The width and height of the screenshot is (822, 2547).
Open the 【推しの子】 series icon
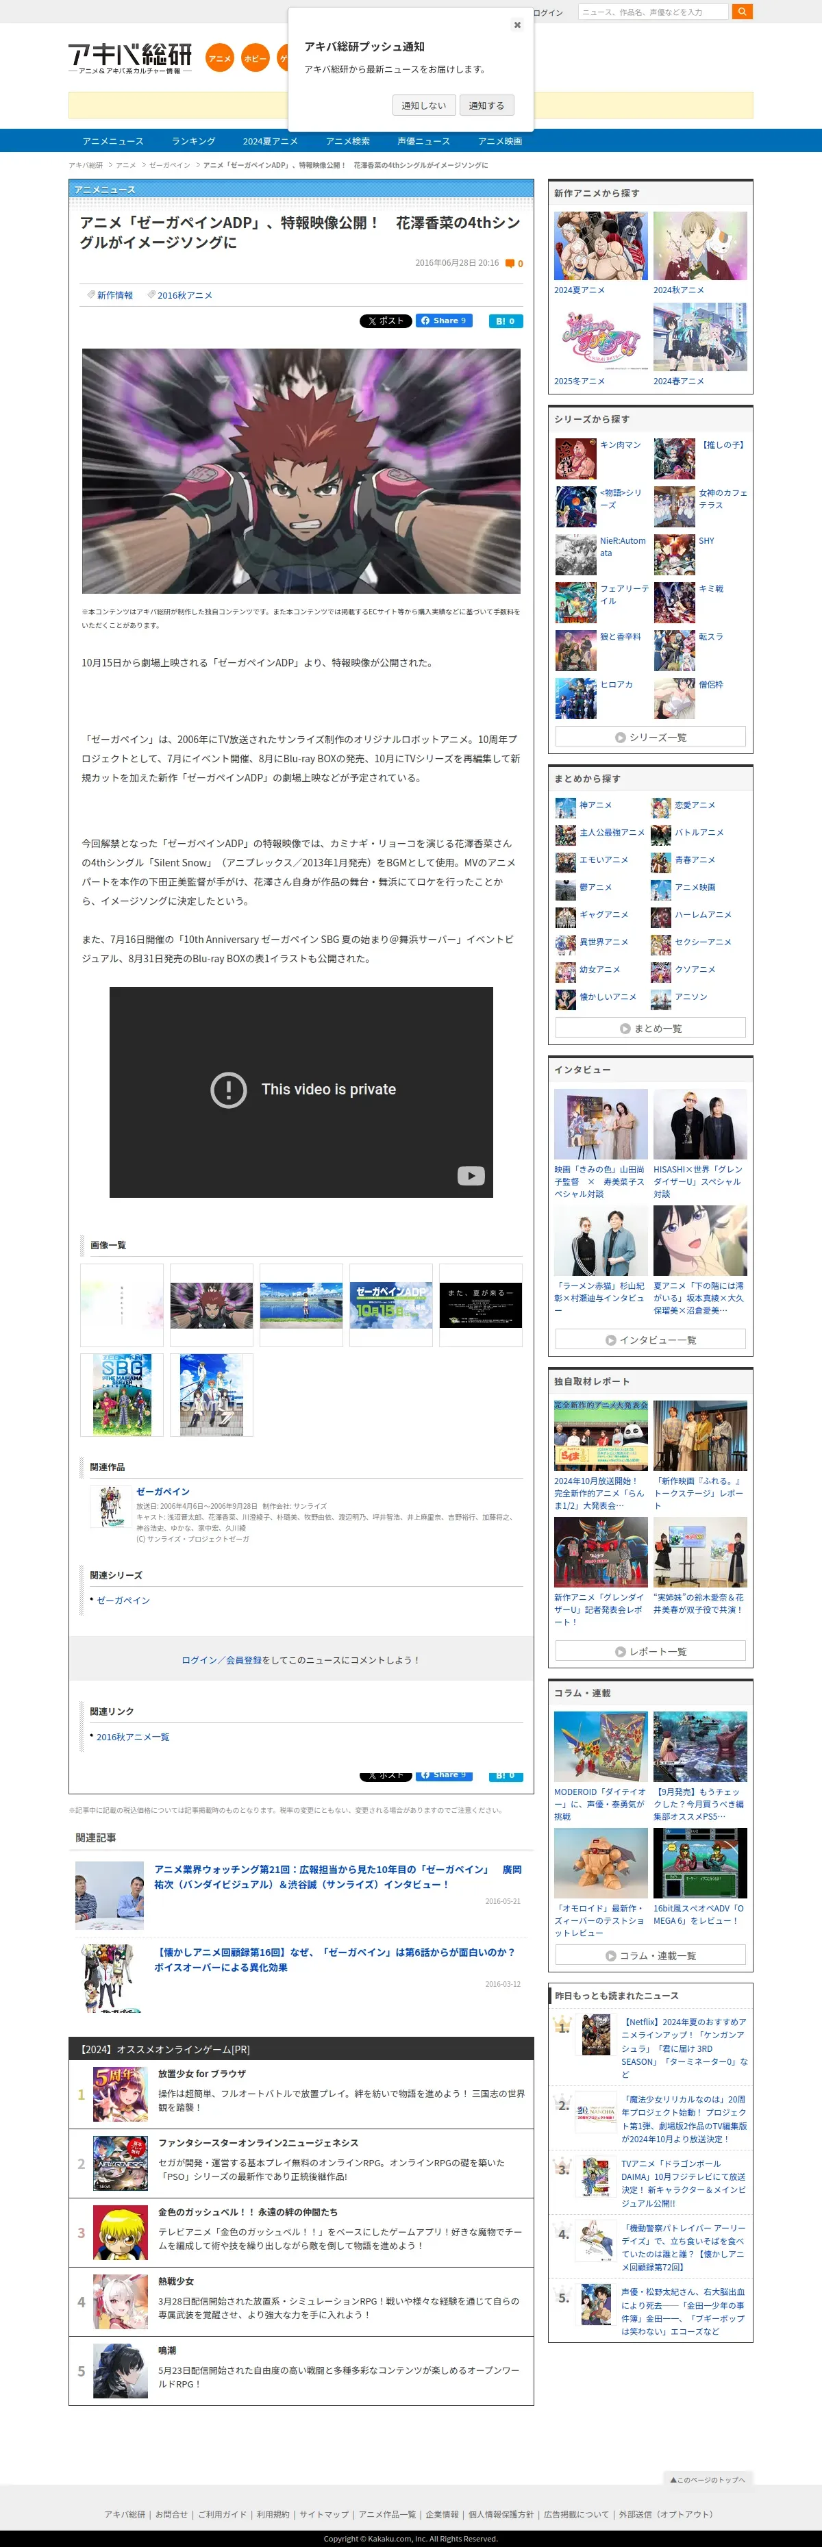[675, 459]
